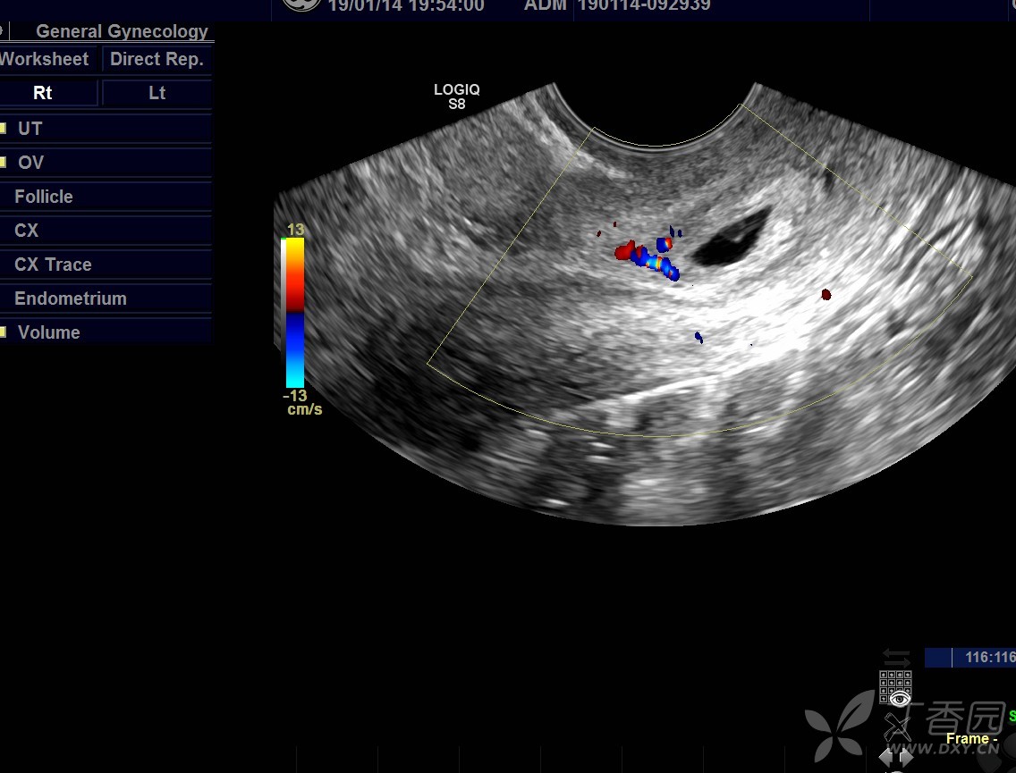The height and width of the screenshot is (773, 1016).
Task: Expand the OV measurement group
Action: point(30,163)
